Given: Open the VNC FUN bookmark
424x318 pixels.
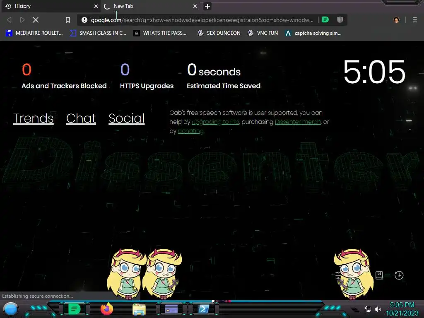Looking at the screenshot, I should (263, 33).
